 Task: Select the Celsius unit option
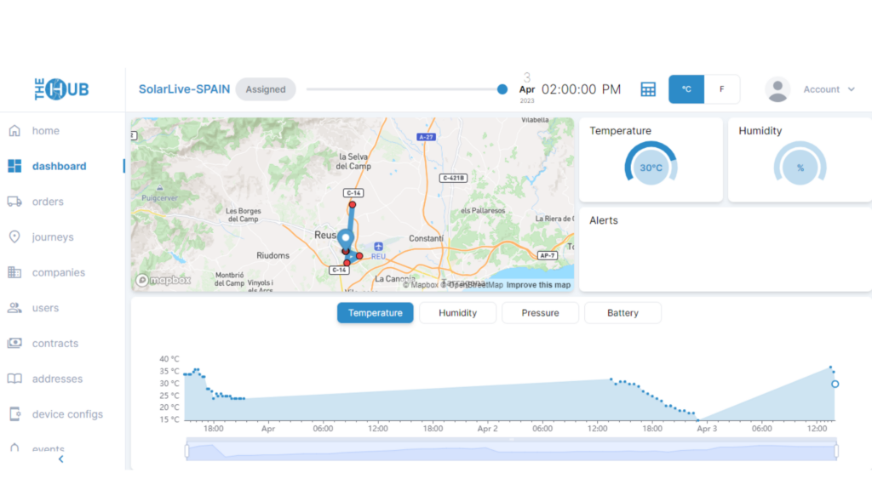686,88
